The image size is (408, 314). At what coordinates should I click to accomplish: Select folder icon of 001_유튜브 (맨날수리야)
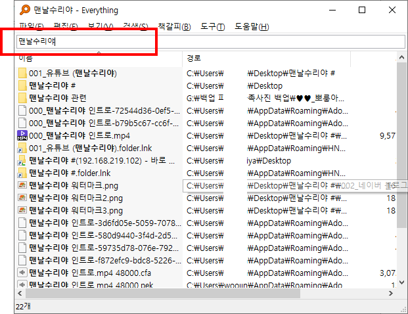pyautogui.click(x=22, y=73)
